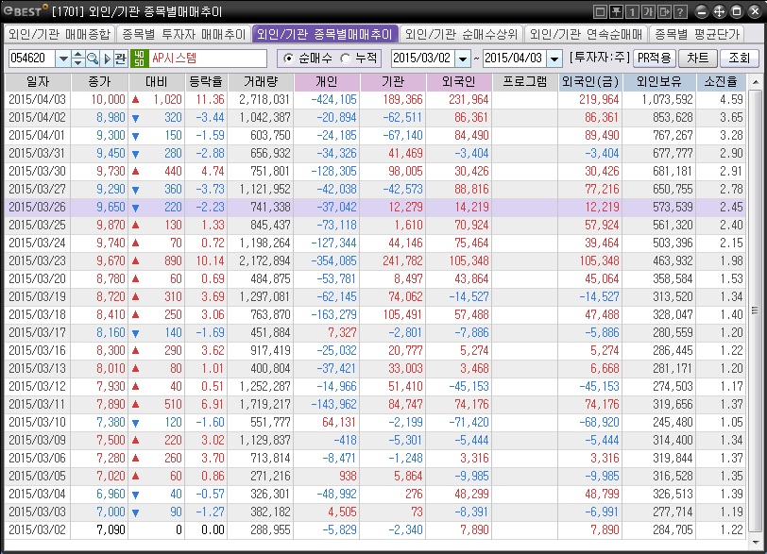767x554 pixels.
Task: Select the 순매수 radio button
Action: (x=289, y=59)
